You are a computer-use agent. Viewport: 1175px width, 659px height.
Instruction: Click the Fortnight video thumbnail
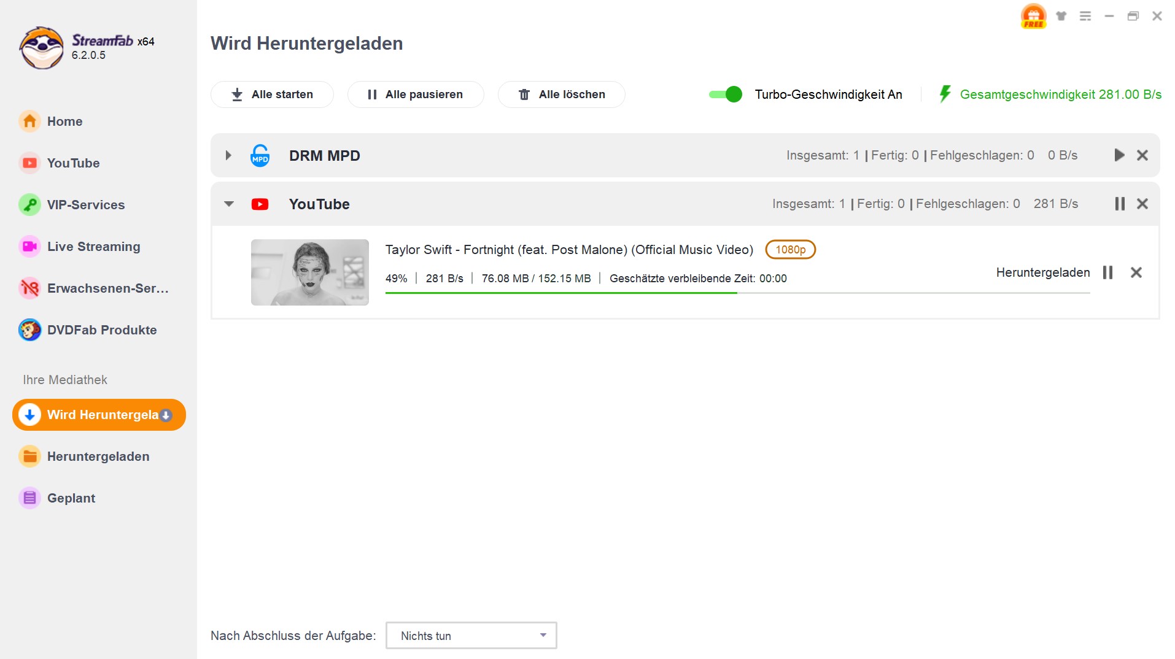(x=310, y=272)
